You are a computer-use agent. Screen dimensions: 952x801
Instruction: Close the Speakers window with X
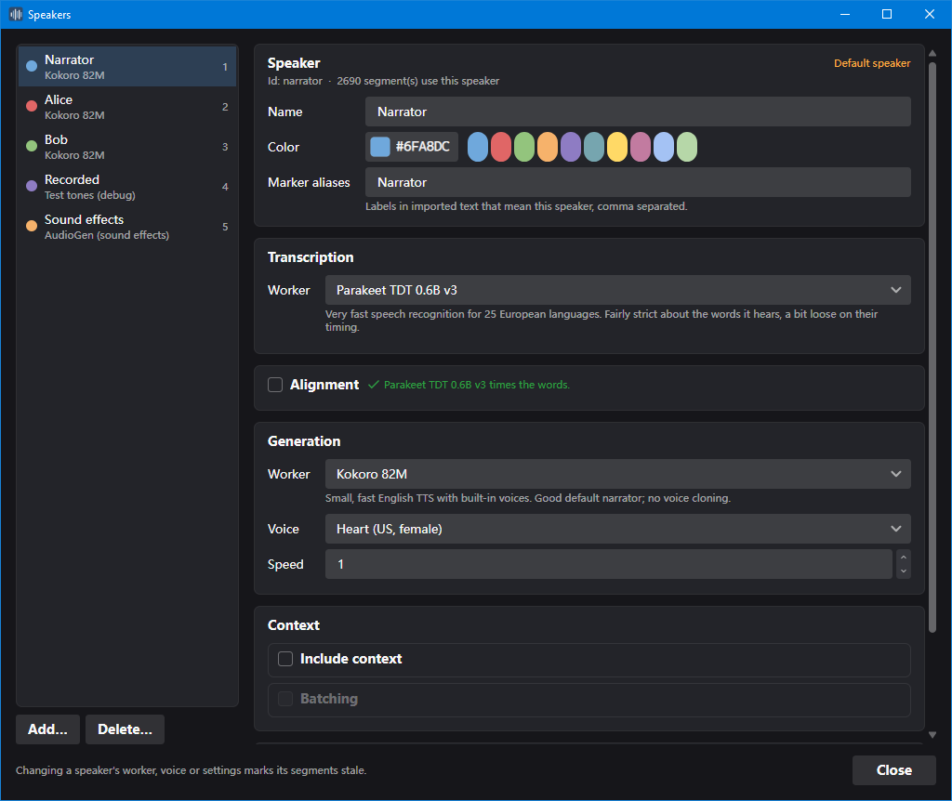click(x=930, y=14)
